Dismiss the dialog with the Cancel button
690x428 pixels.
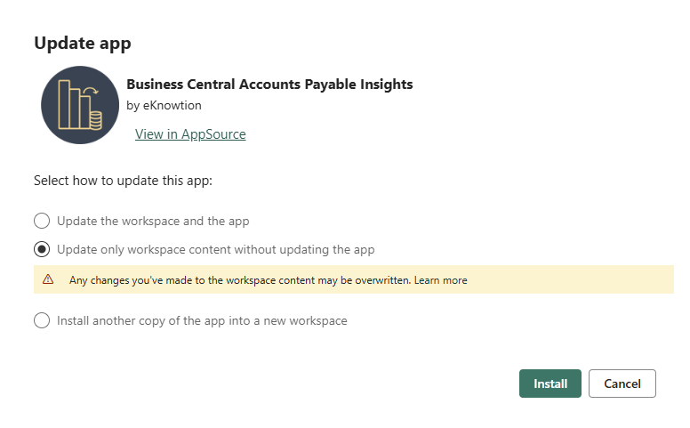pos(622,384)
